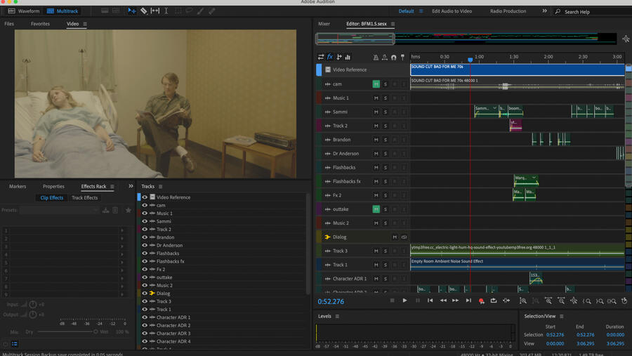Click the Move to Next button
Screen dimensions: 632x356
click(x=468, y=301)
